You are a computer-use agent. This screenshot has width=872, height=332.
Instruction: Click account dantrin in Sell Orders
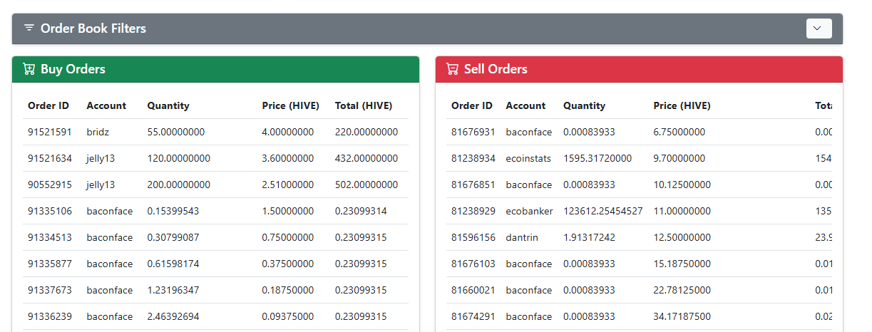[522, 237]
